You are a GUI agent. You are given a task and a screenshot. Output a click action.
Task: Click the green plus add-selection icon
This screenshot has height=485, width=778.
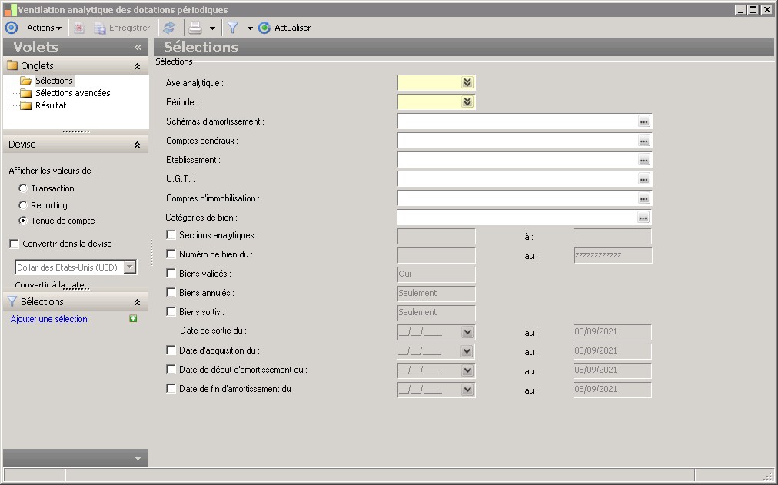[x=133, y=319]
